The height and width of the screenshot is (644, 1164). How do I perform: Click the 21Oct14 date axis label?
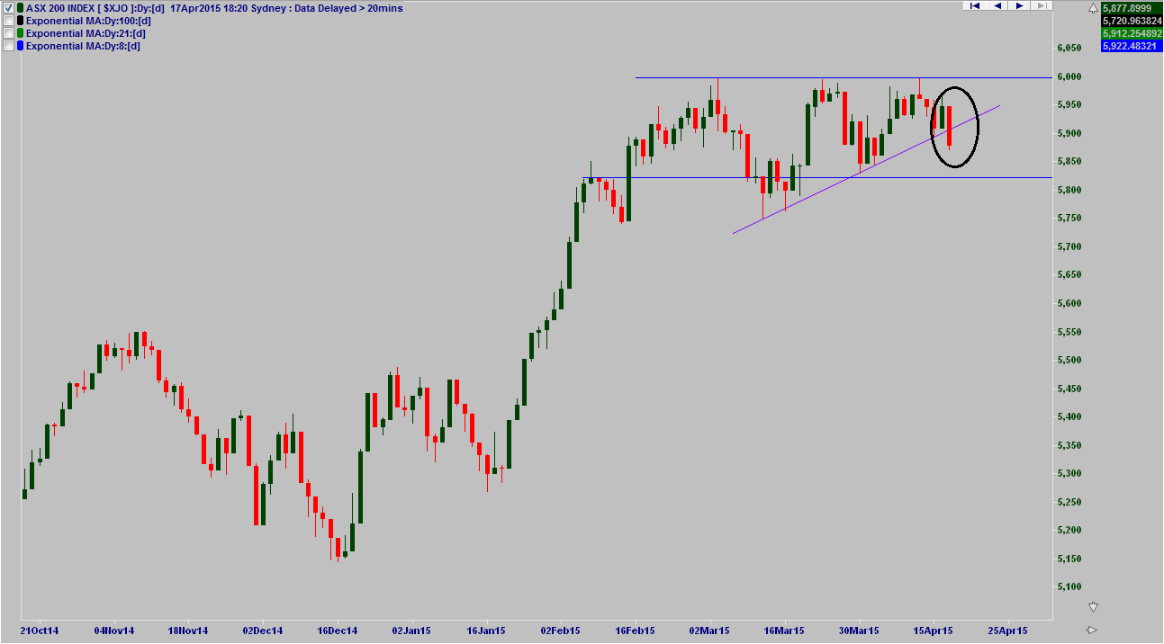tap(39, 631)
